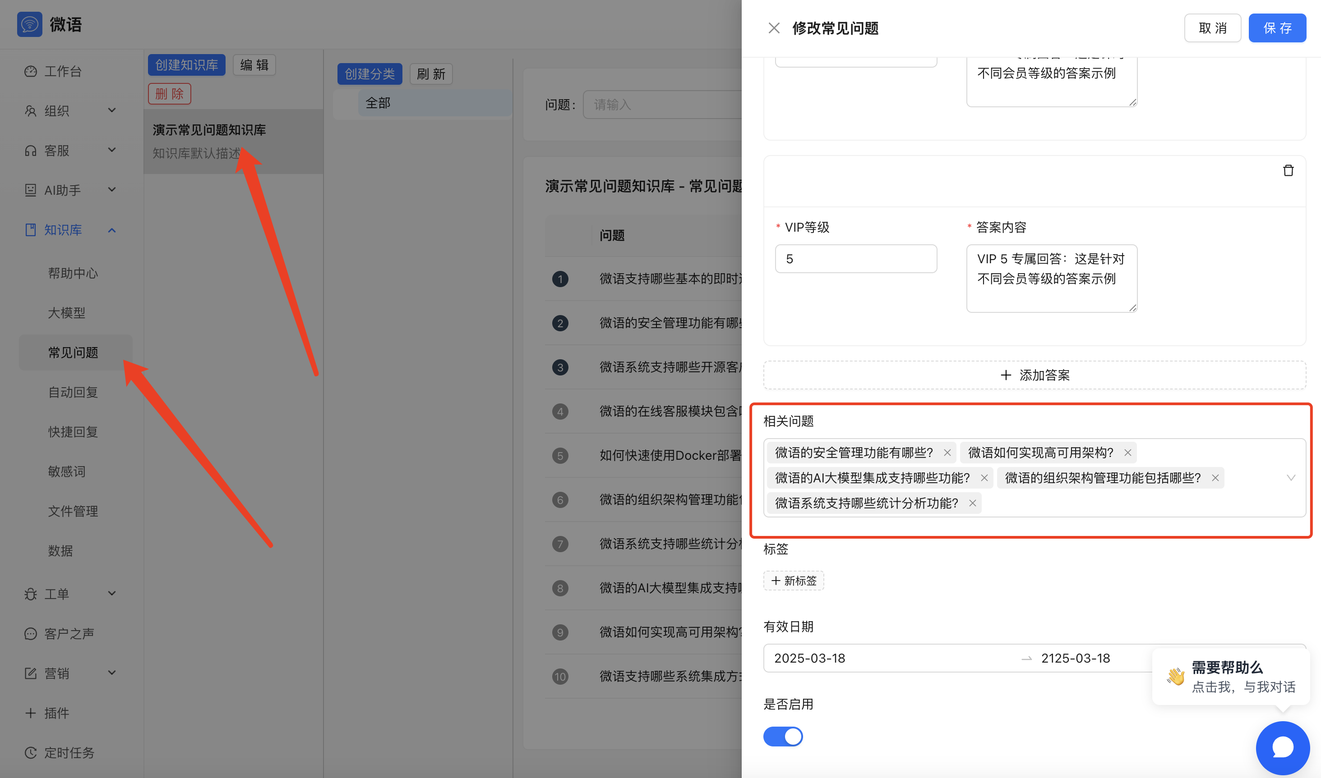Select the 定时任务 clock icon
1321x778 pixels.
30,752
